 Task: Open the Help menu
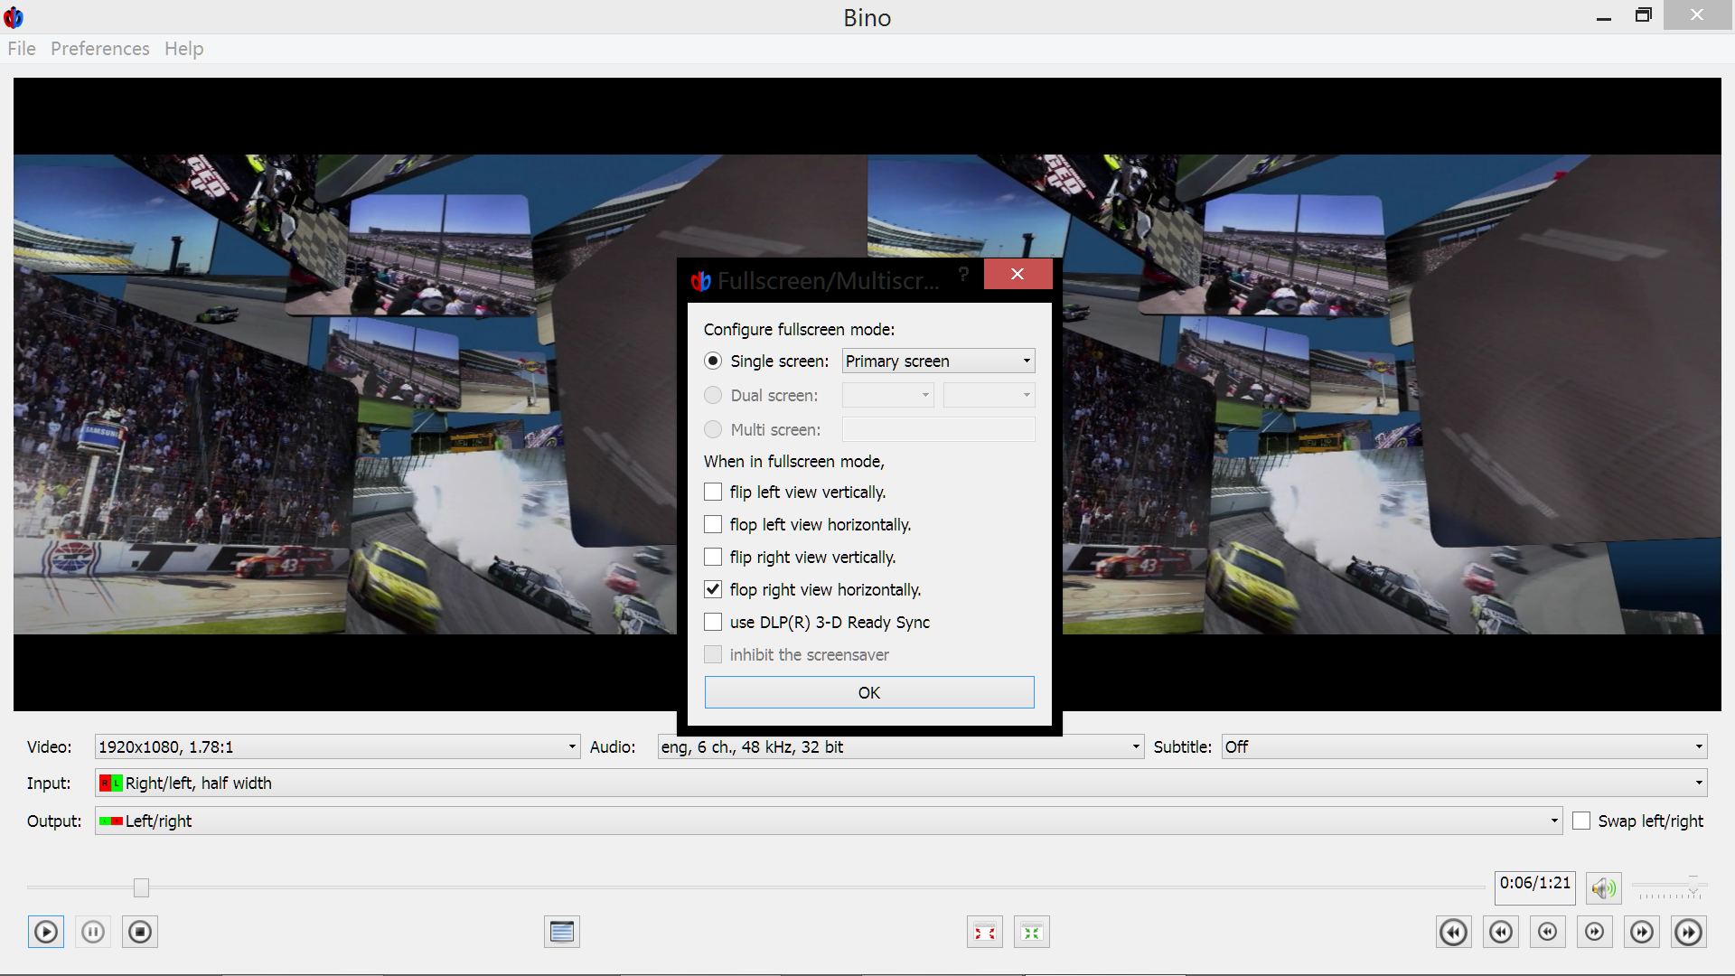point(183,49)
